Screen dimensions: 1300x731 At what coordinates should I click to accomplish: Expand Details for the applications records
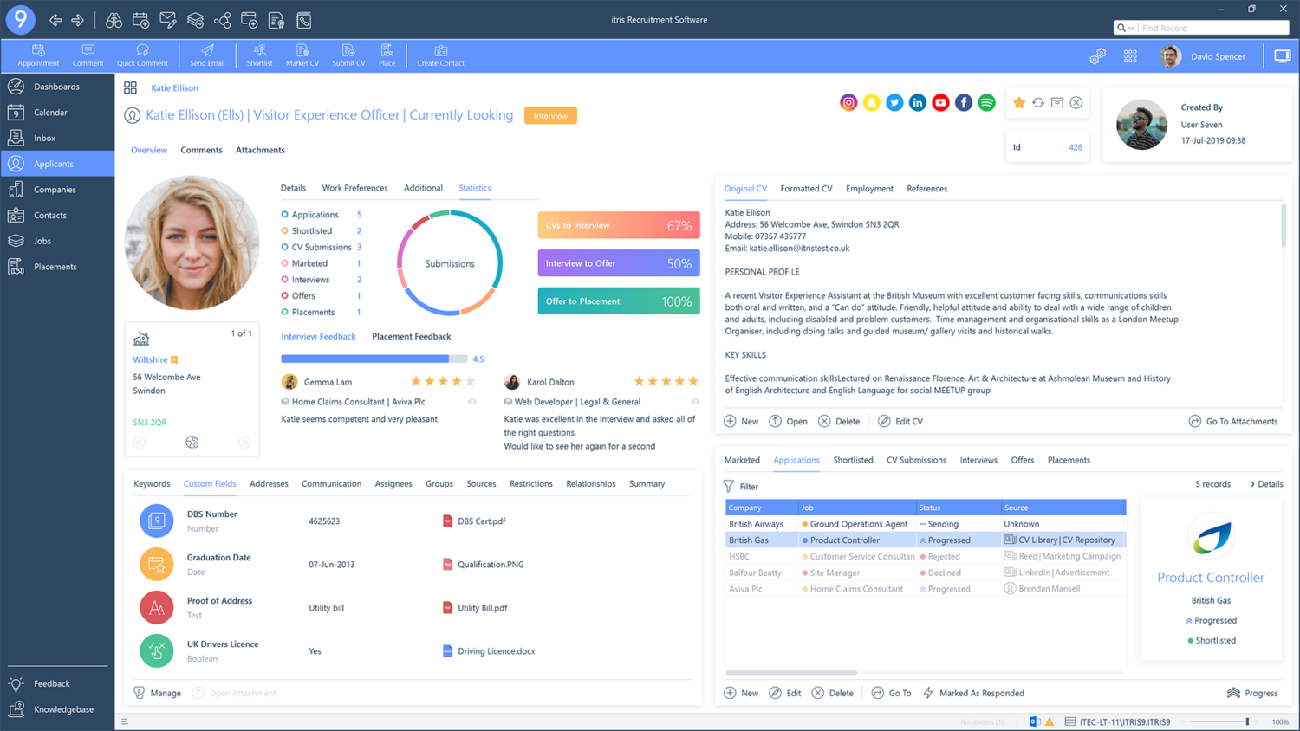(1267, 484)
